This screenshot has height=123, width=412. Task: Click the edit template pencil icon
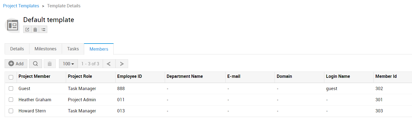[x=27, y=29]
